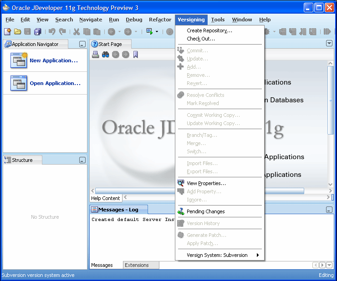Open the editor tab list dropdown button
The image size is (337, 281).
pyautogui.click(x=329, y=43)
